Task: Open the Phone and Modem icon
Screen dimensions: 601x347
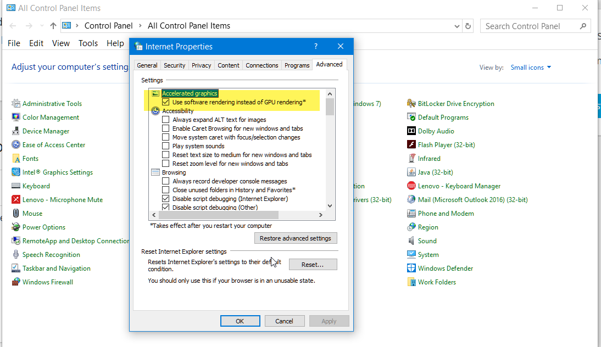Action: [x=411, y=214]
